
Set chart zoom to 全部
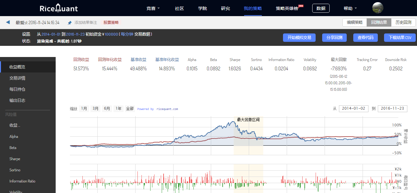tap(130, 108)
